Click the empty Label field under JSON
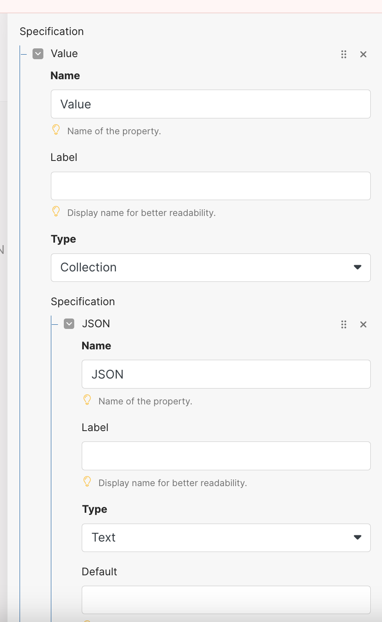Image resolution: width=382 pixels, height=622 pixels. [x=226, y=456]
